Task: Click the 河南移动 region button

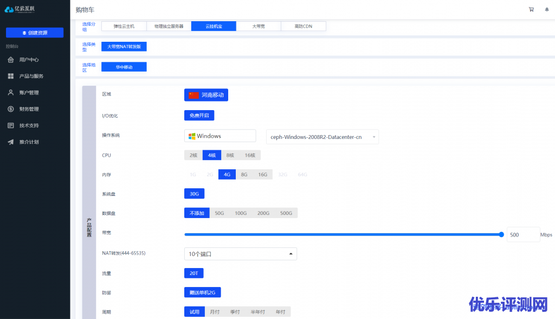Action: click(x=206, y=95)
